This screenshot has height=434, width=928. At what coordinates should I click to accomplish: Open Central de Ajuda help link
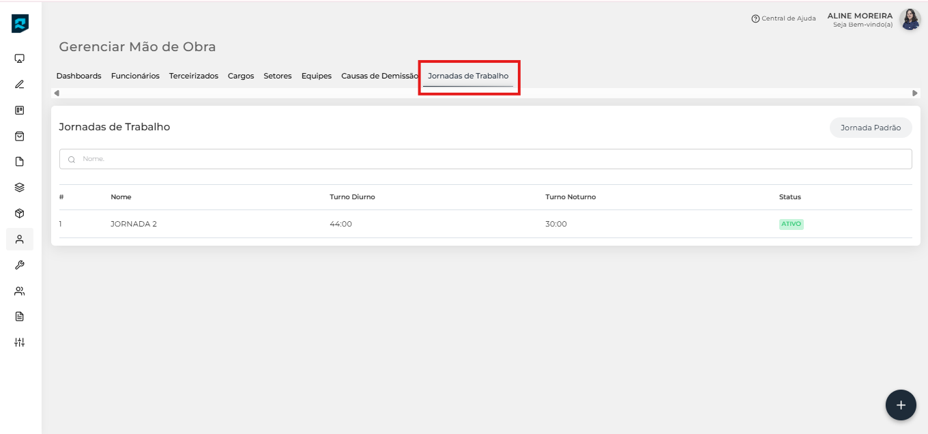[x=783, y=18]
